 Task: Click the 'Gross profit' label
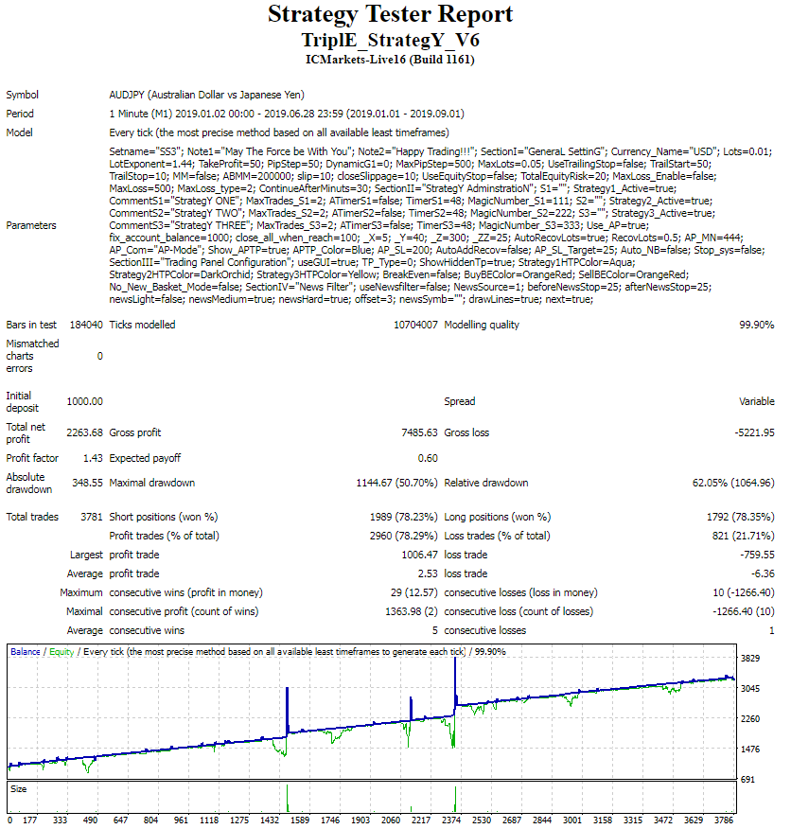point(134,432)
